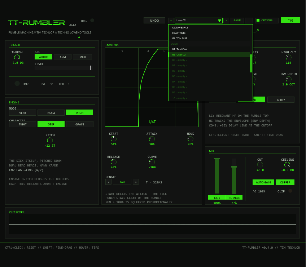Click the TRIG indicator LED in header
This screenshot has width=306, height=267.
(x=92, y=21)
